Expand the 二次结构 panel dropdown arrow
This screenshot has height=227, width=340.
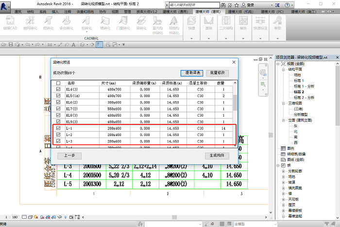click(x=226, y=38)
